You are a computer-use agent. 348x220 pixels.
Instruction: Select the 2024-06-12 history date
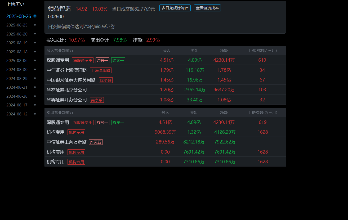click(x=17, y=114)
